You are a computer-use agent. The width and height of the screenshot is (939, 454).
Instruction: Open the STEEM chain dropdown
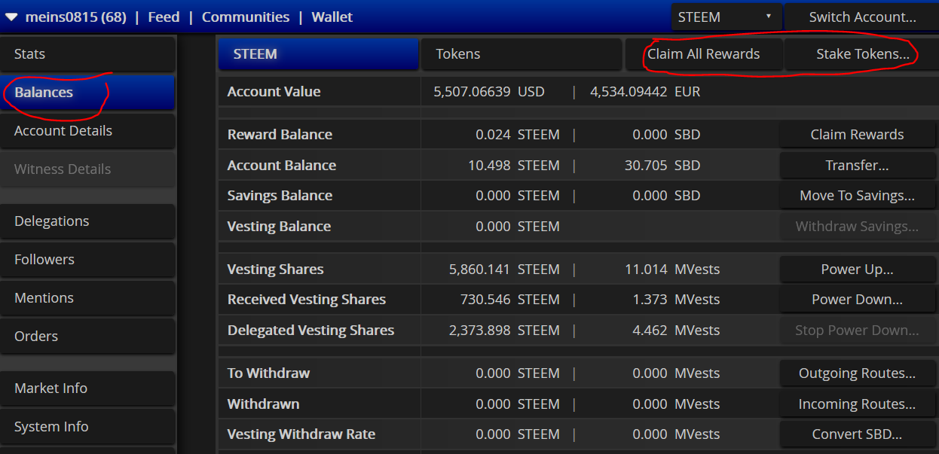(726, 17)
